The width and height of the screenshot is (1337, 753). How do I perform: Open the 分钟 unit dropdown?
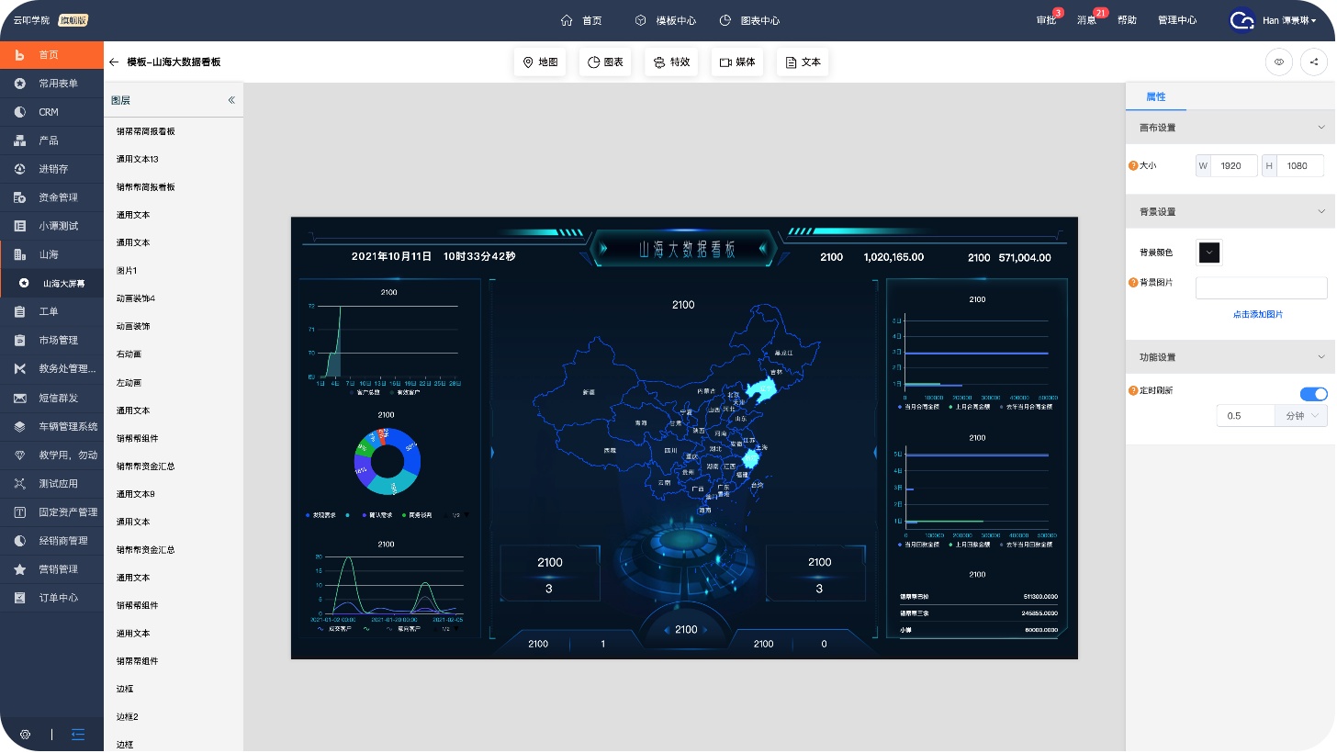tap(1300, 416)
